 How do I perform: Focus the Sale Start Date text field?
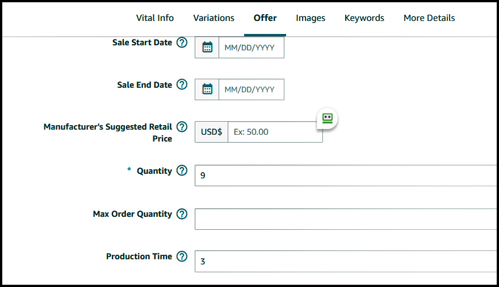tap(251, 48)
